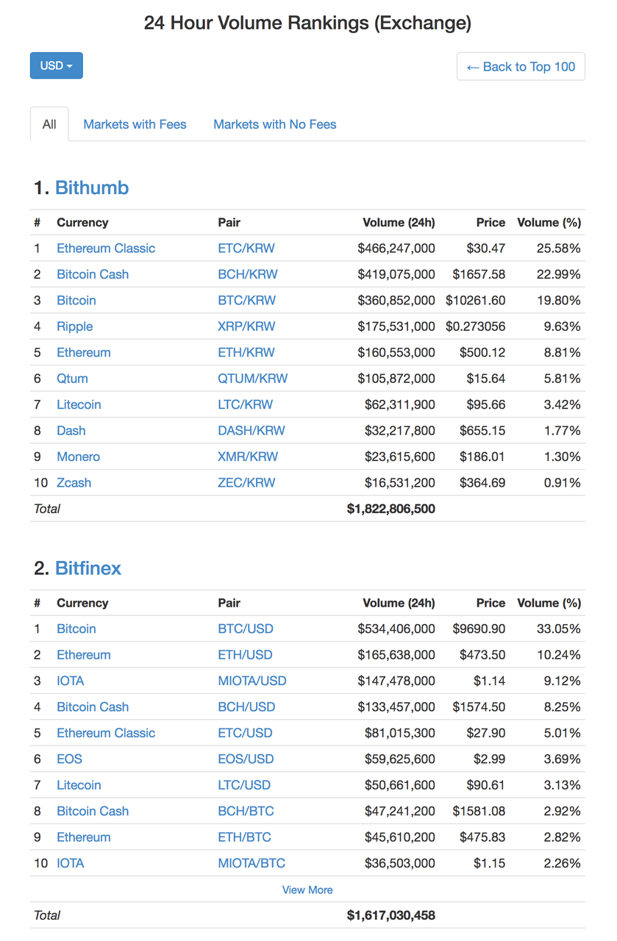This screenshot has height=941, width=617.
Task: Click the Dash currency link
Action: point(71,431)
